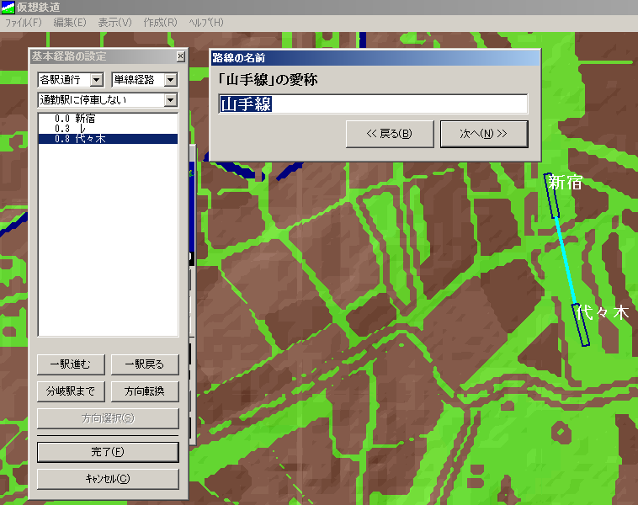638x505 pixels.
Task: Click the 代々木 station marker on map
Action: tap(581, 325)
